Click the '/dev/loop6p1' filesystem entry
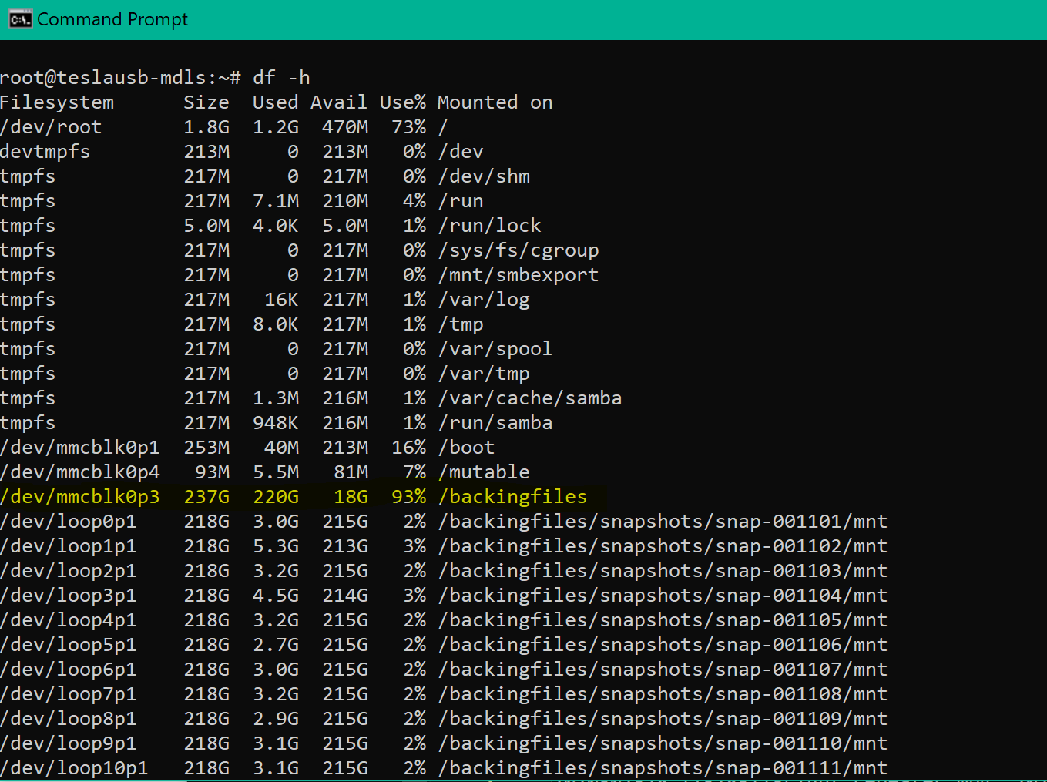 click(x=69, y=670)
